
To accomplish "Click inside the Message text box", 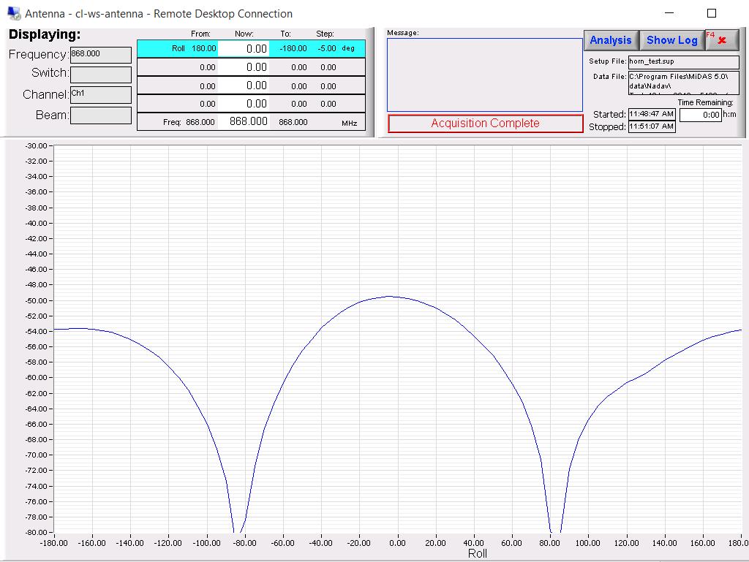I will pyautogui.click(x=485, y=75).
